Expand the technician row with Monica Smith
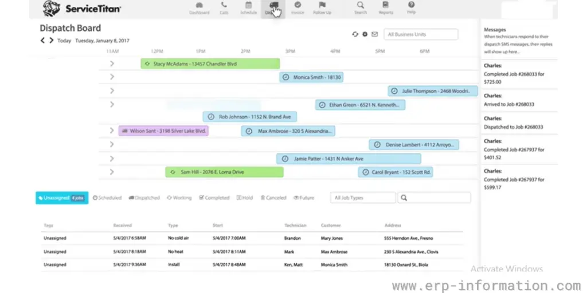The width and height of the screenshot is (587, 293). pos(112,77)
